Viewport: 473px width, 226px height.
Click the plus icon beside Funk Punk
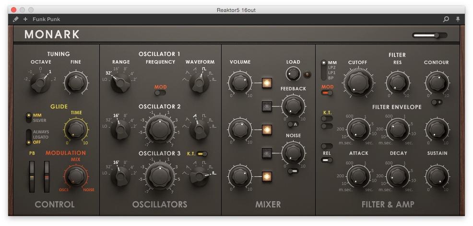[25, 19]
